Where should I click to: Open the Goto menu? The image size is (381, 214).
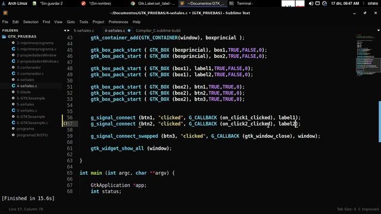pyautogui.click(x=71, y=22)
